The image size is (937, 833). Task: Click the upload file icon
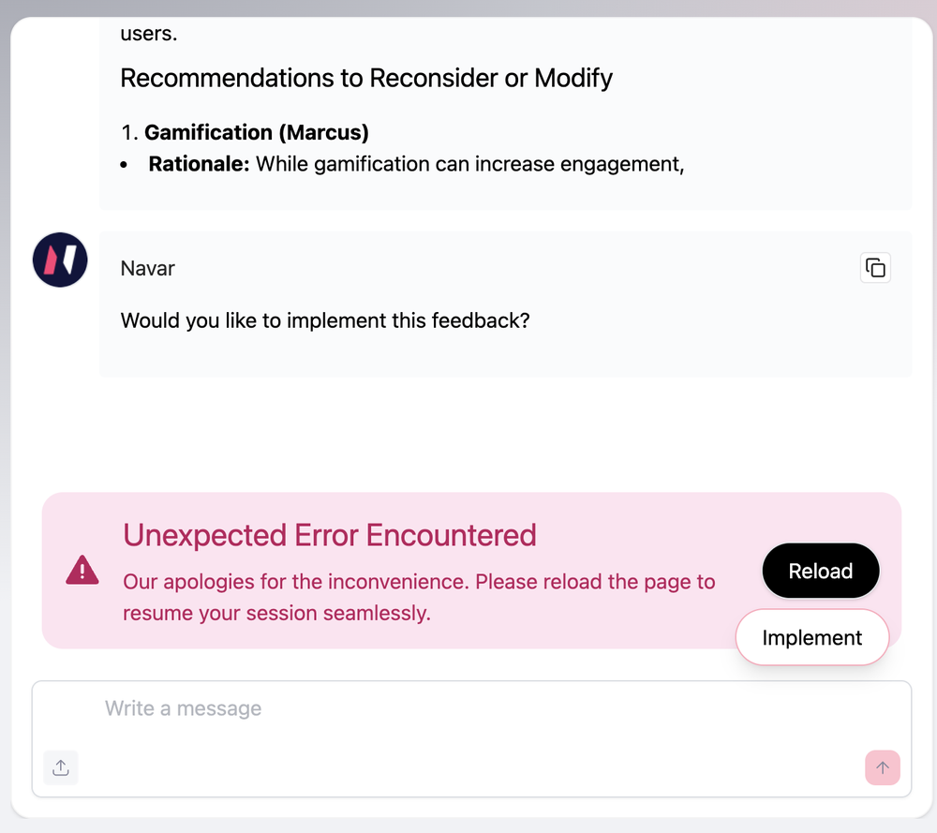[x=61, y=767]
